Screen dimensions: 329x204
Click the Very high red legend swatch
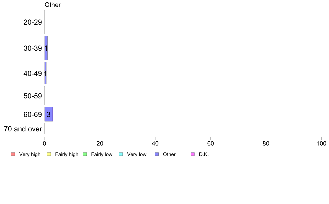[x=13, y=154]
